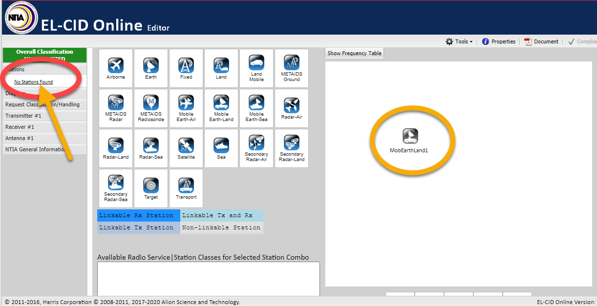
Task: Select the Land Mobile station icon
Action: [256, 68]
